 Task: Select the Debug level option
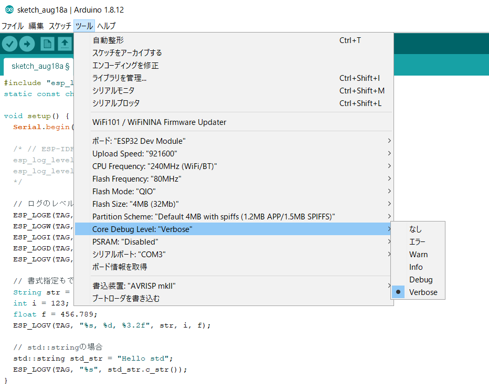point(421,280)
